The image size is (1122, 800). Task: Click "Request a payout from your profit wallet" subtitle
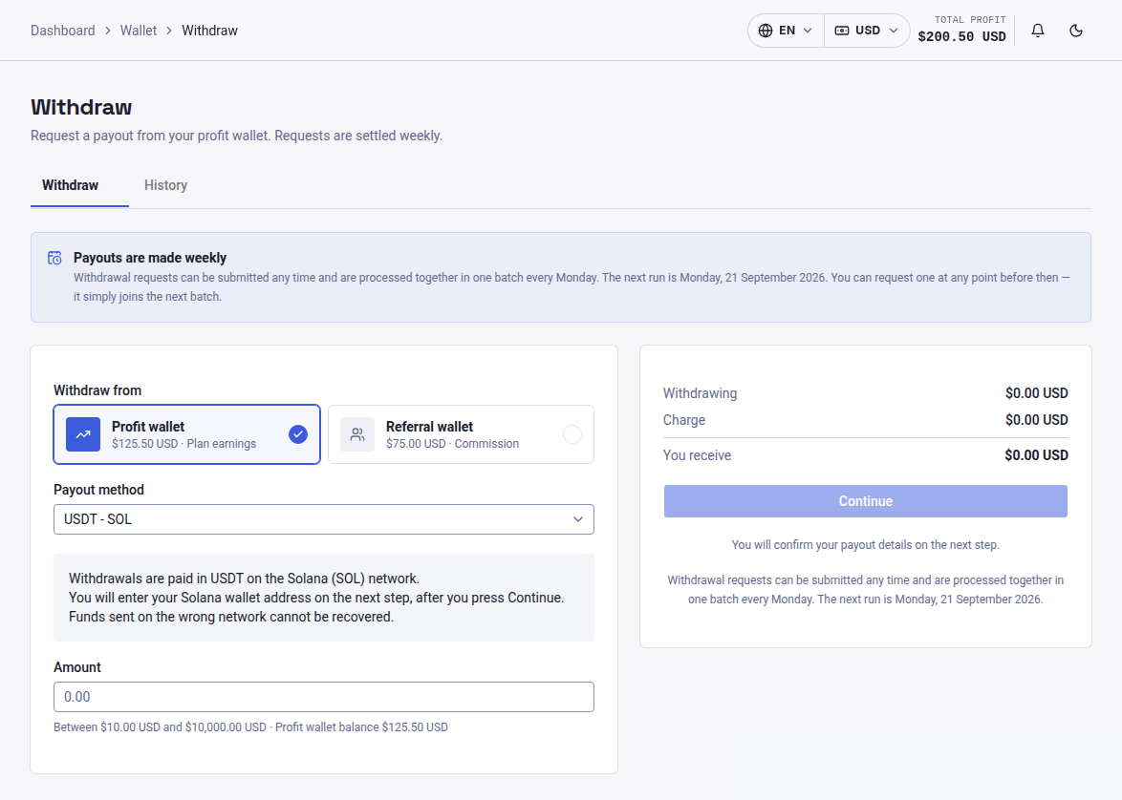(x=236, y=136)
